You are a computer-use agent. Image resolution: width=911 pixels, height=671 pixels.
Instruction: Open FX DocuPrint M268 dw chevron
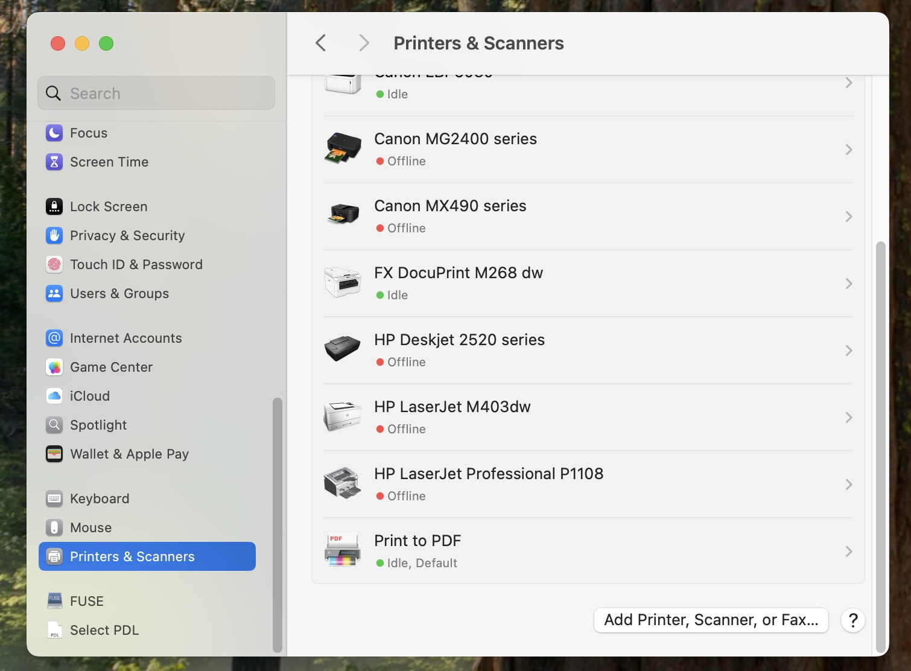coord(849,284)
